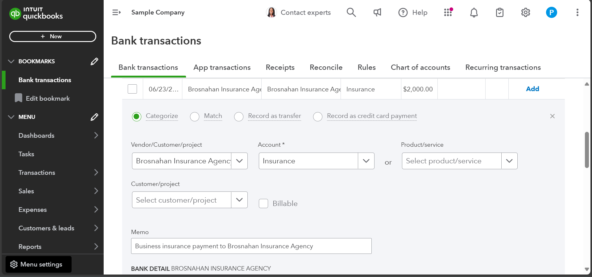This screenshot has width=592, height=277.
Task: Click the megaphone announcements icon
Action: (x=377, y=12)
